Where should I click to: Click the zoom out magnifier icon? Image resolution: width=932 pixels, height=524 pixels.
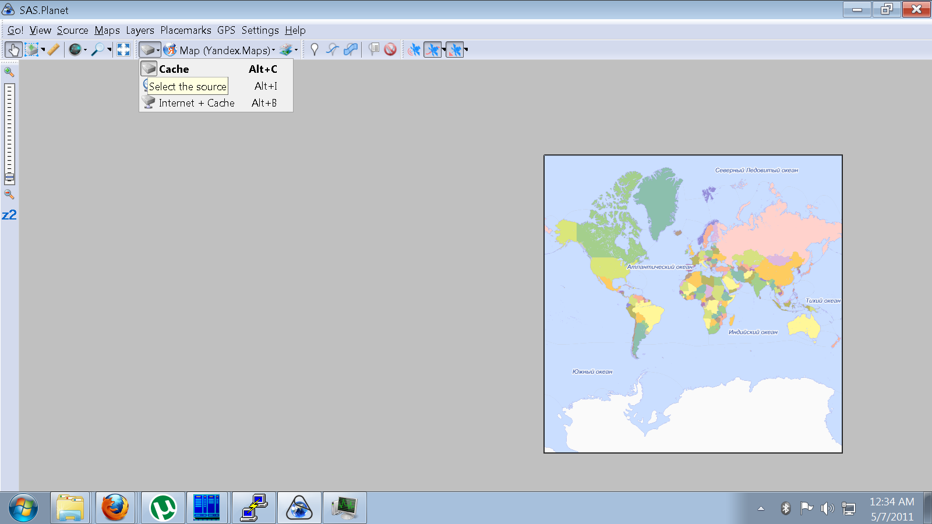pyautogui.click(x=9, y=194)
